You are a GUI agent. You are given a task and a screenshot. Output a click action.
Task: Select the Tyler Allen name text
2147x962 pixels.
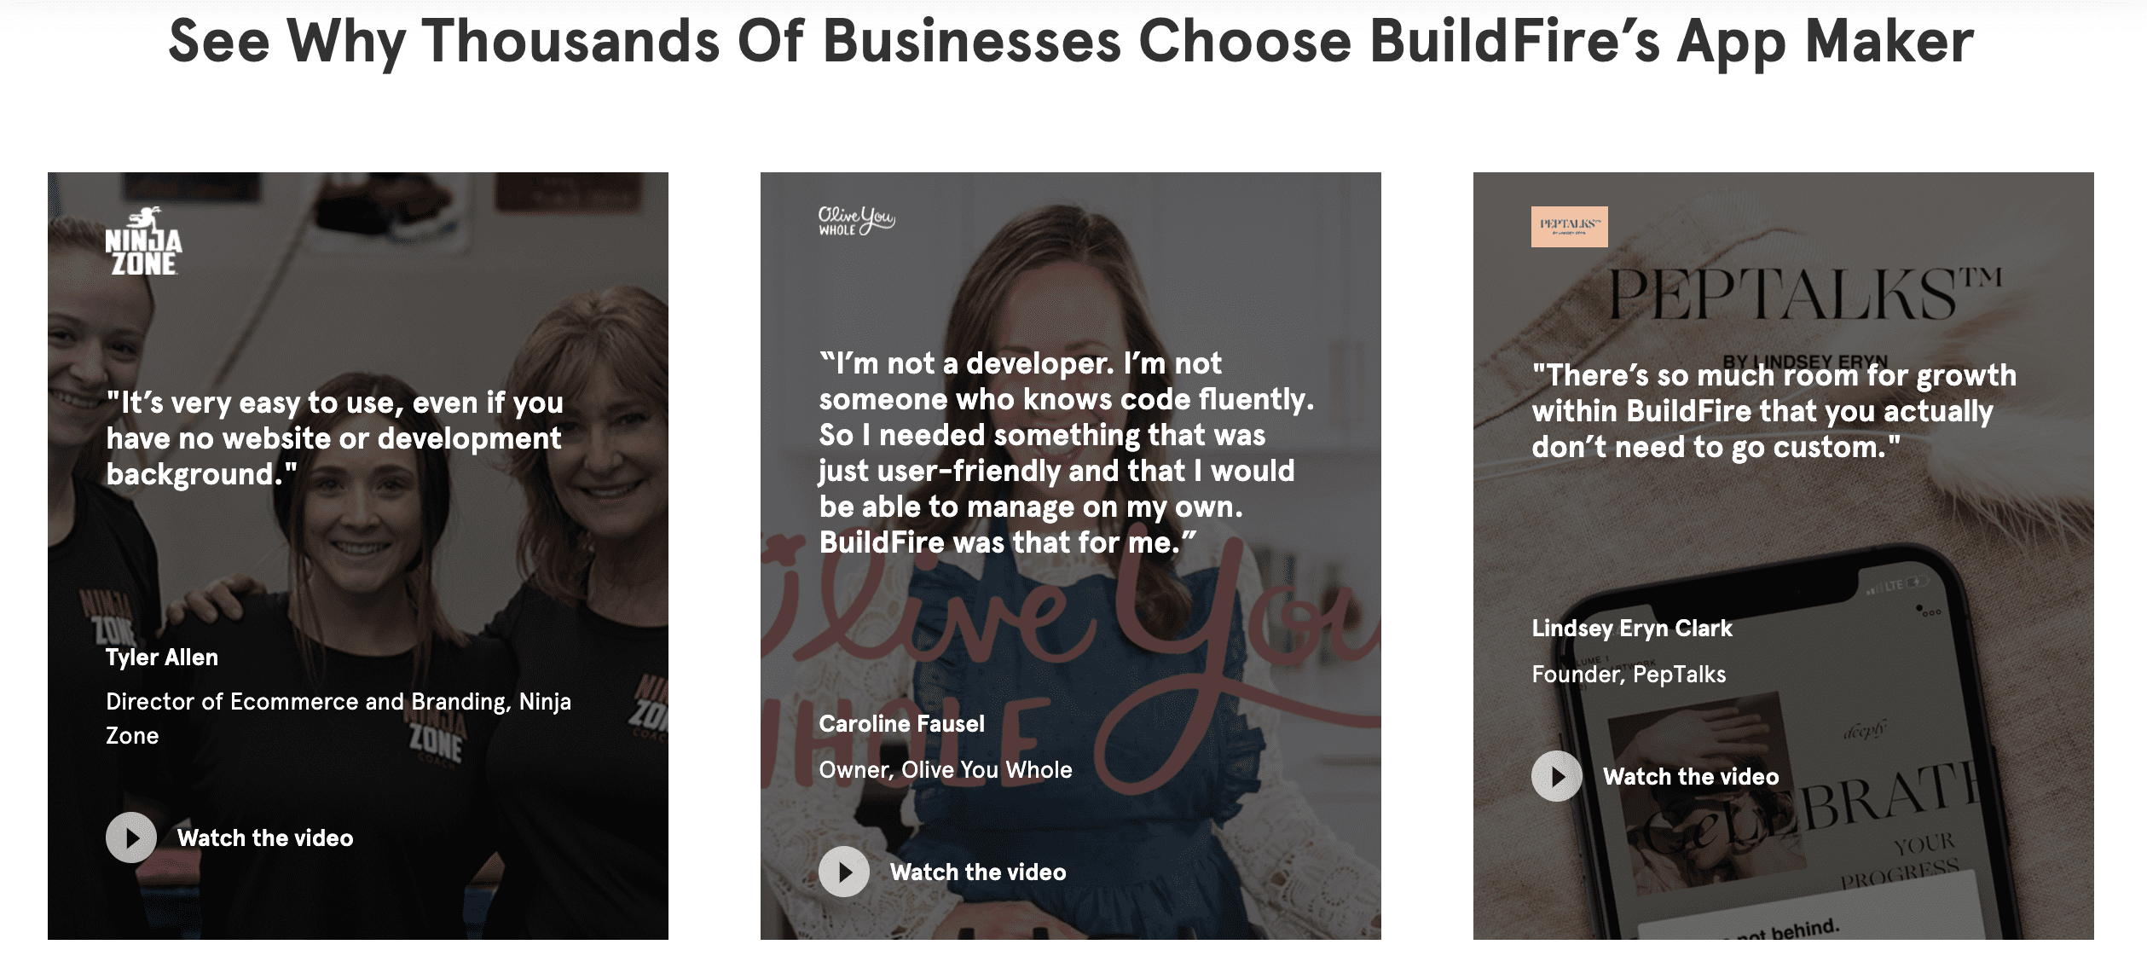[x=162, y=658]
